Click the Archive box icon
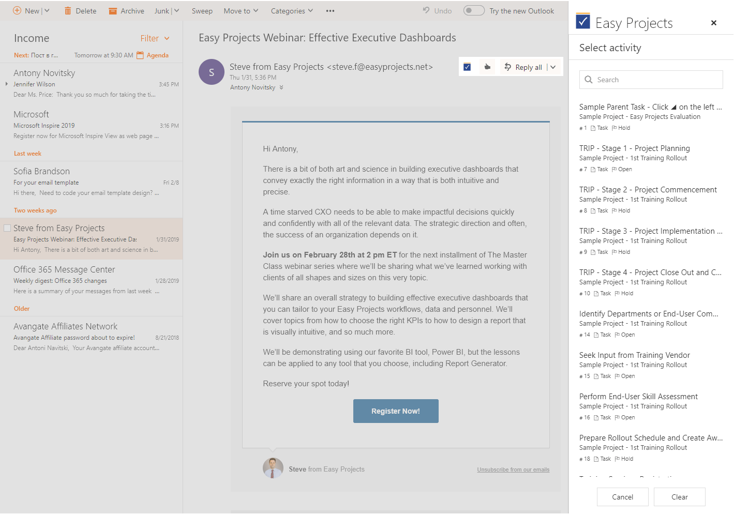 coord(113,11)
